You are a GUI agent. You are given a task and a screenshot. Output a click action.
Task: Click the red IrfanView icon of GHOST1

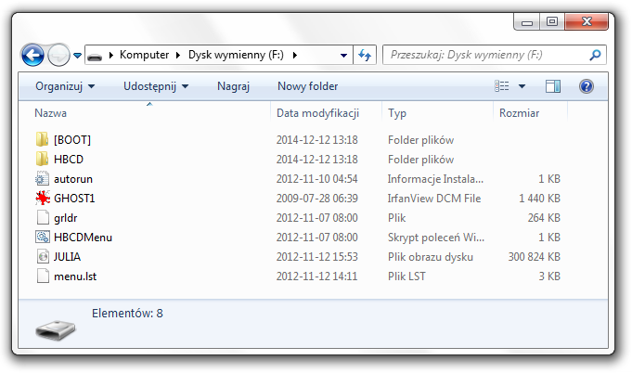tap(43, 199)
